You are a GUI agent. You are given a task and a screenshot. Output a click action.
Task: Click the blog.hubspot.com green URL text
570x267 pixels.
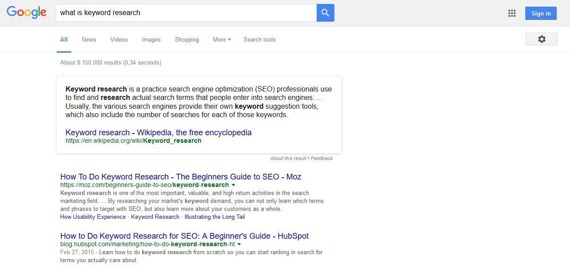coord(147,244)
